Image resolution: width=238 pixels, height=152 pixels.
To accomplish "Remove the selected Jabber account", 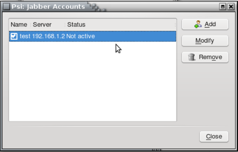I will [205, 57].
